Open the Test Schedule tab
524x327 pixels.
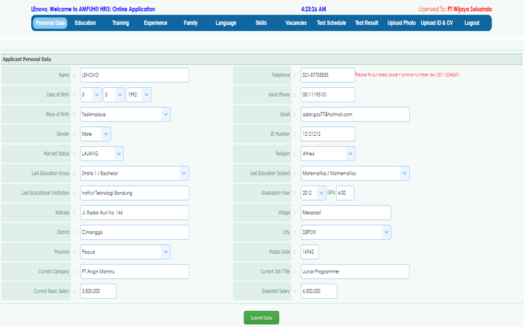331,23
